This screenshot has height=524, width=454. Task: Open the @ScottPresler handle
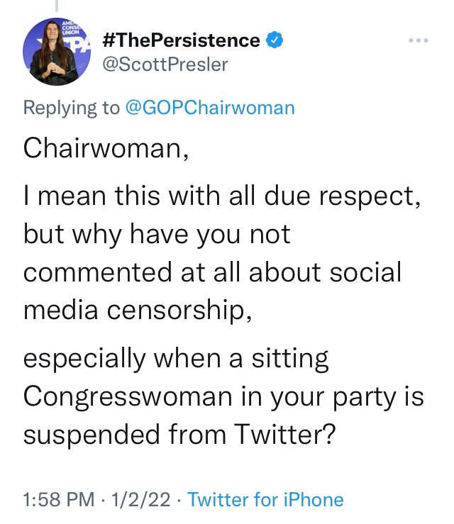(165, 64)
